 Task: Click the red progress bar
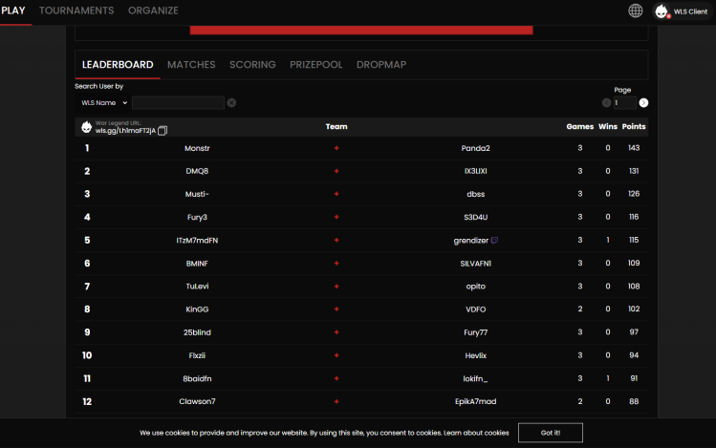coord(361,31)
